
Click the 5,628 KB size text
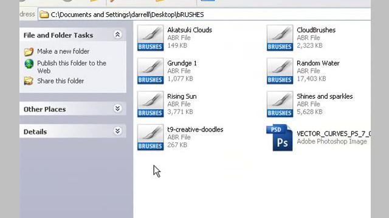[309, 111]
